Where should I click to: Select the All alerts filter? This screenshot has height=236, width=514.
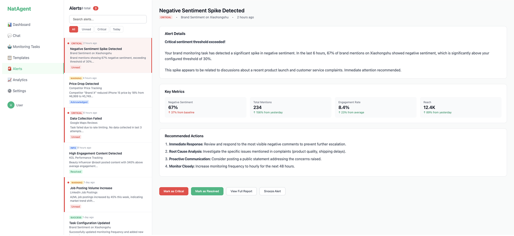(x=74, y=29)
